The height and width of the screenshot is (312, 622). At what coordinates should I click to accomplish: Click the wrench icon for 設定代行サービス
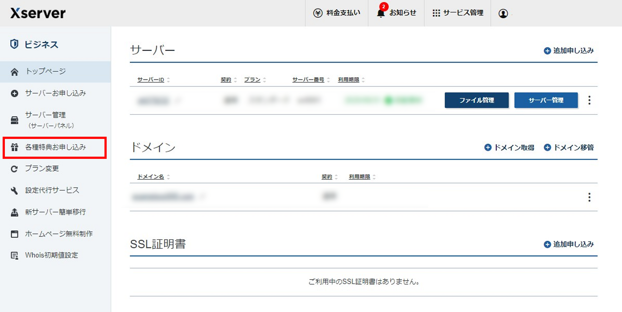click(x=14, y=191)
